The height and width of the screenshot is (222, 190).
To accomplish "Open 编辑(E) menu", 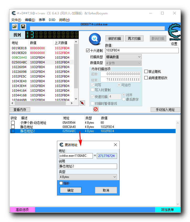I will tap(30, 20).
